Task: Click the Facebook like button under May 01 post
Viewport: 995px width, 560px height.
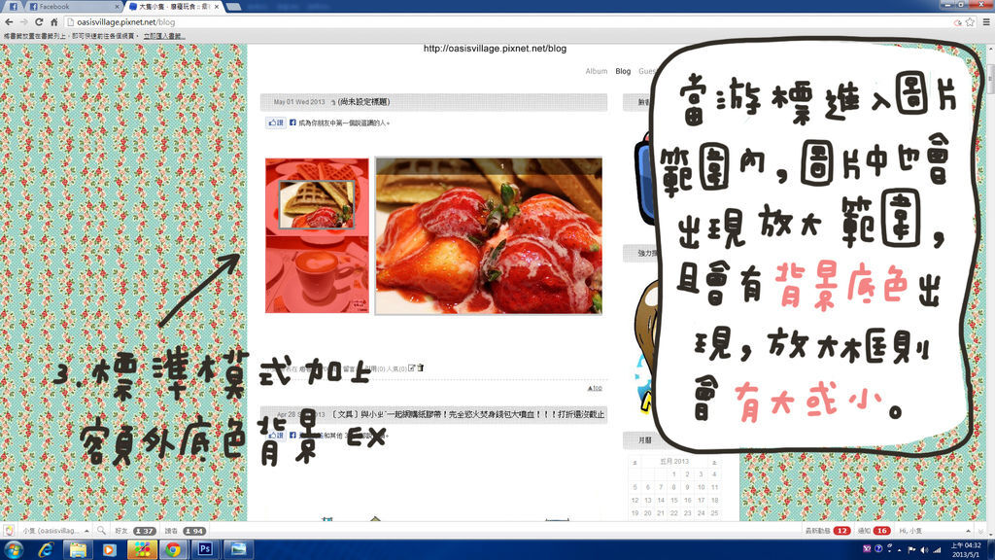Action: coord(275,122)
